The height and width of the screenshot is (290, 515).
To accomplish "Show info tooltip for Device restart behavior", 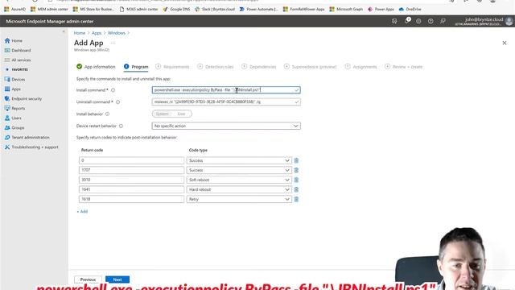I will pos(121,126).
